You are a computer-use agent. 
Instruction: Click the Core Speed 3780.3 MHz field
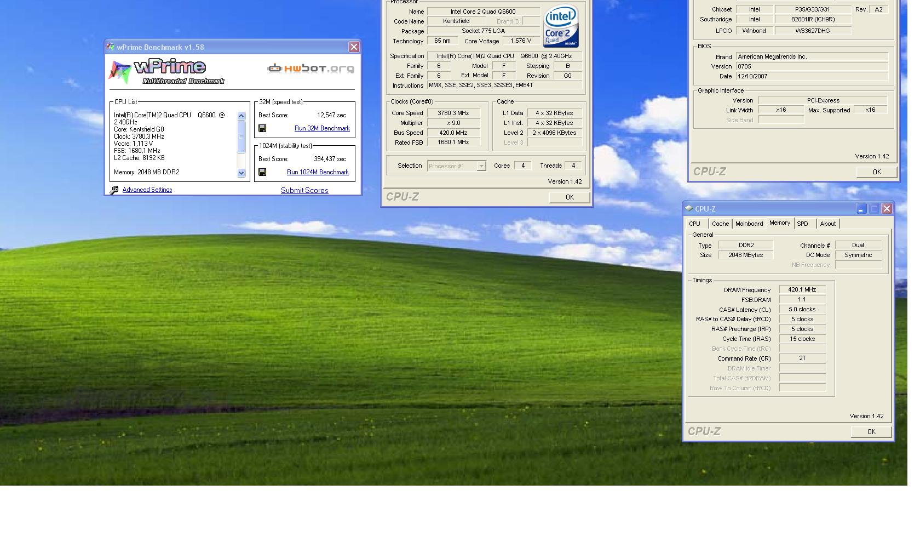453,113
